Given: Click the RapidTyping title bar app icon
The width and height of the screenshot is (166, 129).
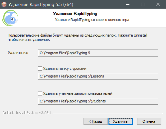Looking at the screenshot, I should click(4, 4).
